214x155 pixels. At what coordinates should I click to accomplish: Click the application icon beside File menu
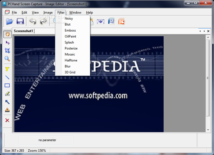click(x=7, y=12)
